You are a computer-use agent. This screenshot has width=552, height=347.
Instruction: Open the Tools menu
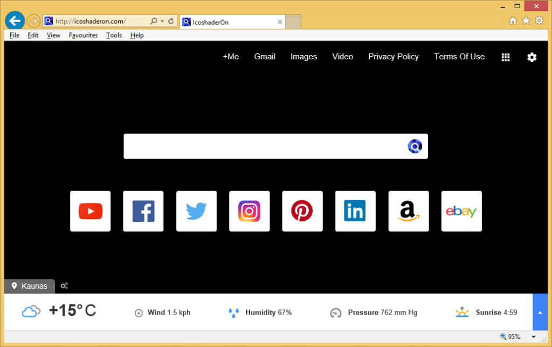point(114,36)
